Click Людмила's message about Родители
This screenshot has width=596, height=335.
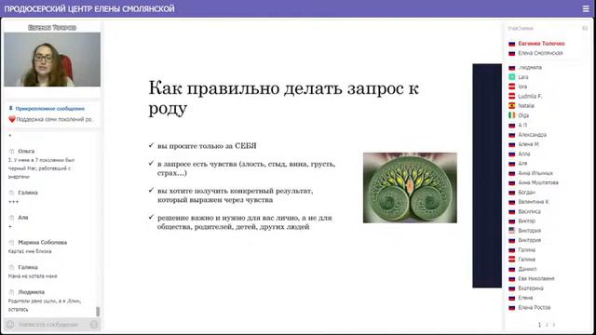click(45, 305)
